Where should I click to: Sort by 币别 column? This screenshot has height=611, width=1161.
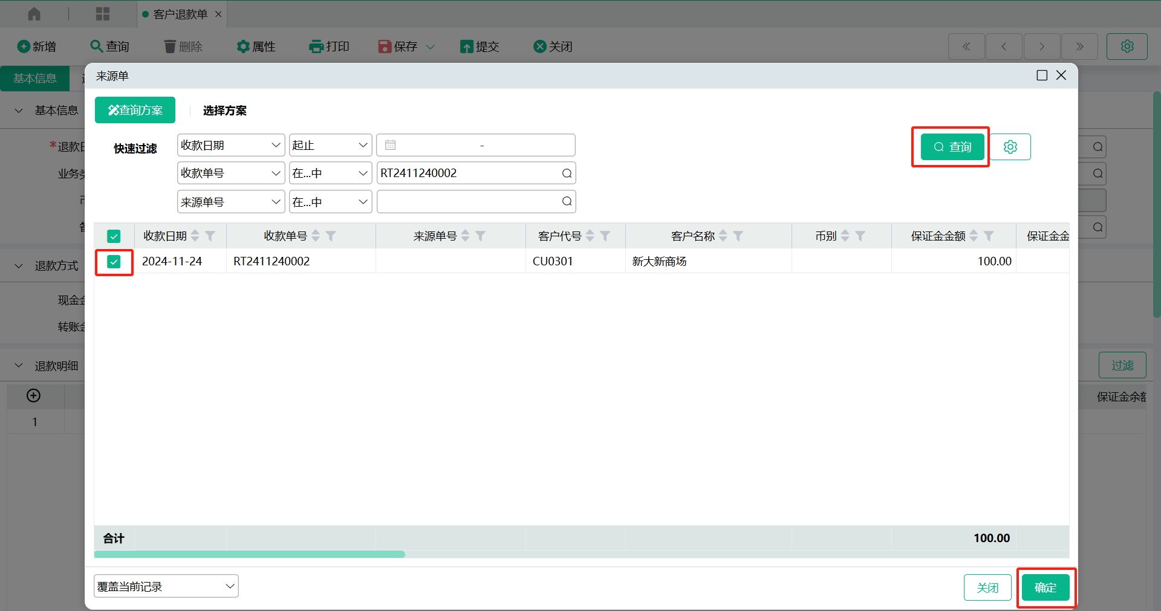[845, 236]
